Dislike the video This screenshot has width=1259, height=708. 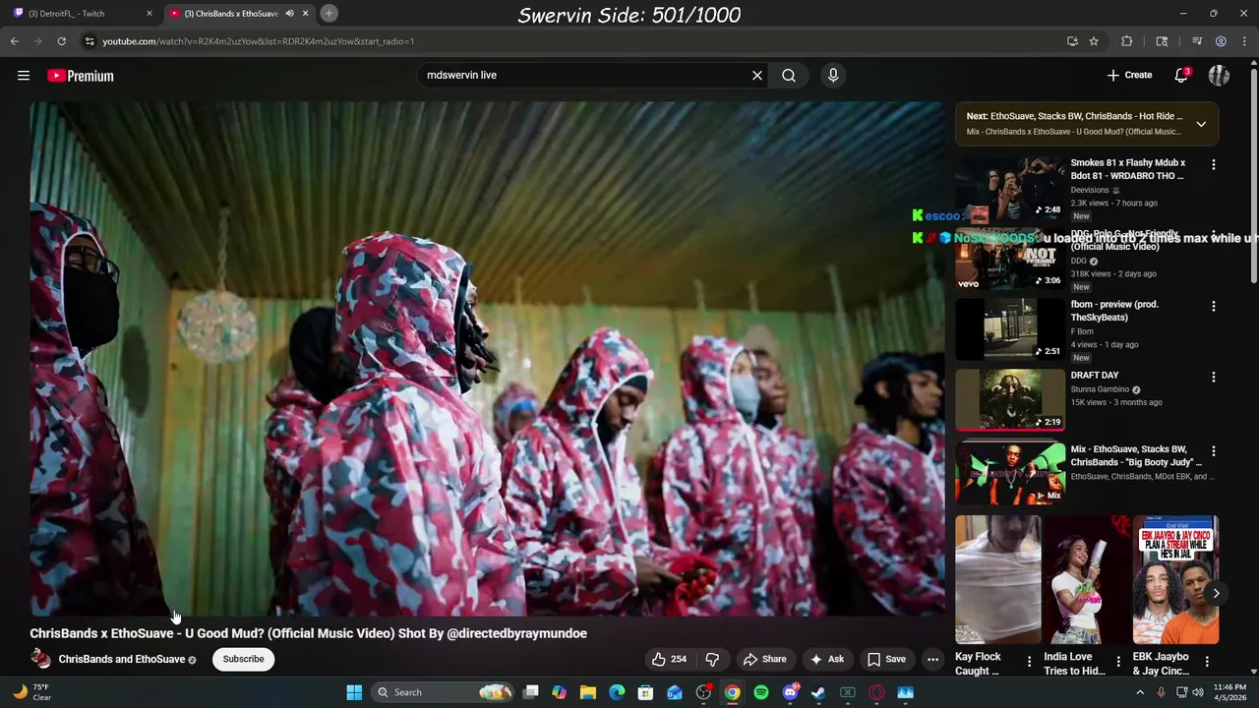coord(712,659)
